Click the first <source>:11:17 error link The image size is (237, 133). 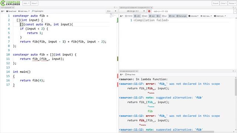[x=131, y=84]
